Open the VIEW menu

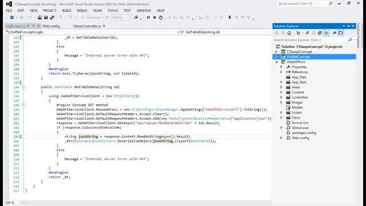click(x=34, y=10)
